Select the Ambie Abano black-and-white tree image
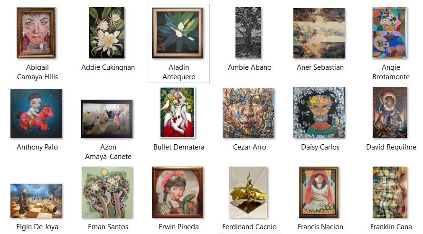The width and height of the screenshot is (423, 234). pyautogui.click(x=248, y=33)
